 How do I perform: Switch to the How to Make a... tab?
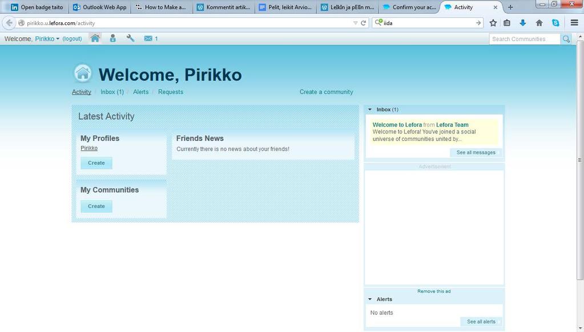coord(161,7)
